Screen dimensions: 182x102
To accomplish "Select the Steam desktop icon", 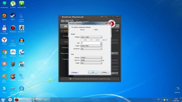I will pyautogui.click(x=13, y=16).
